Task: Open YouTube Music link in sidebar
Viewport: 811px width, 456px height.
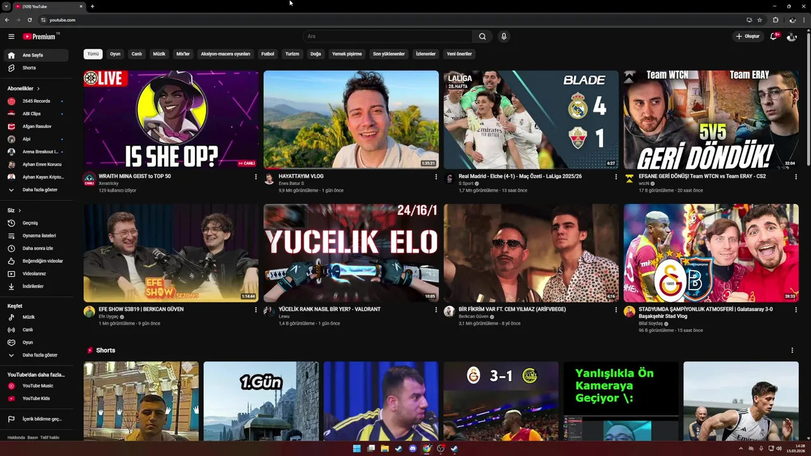Action: coord(35,386)
